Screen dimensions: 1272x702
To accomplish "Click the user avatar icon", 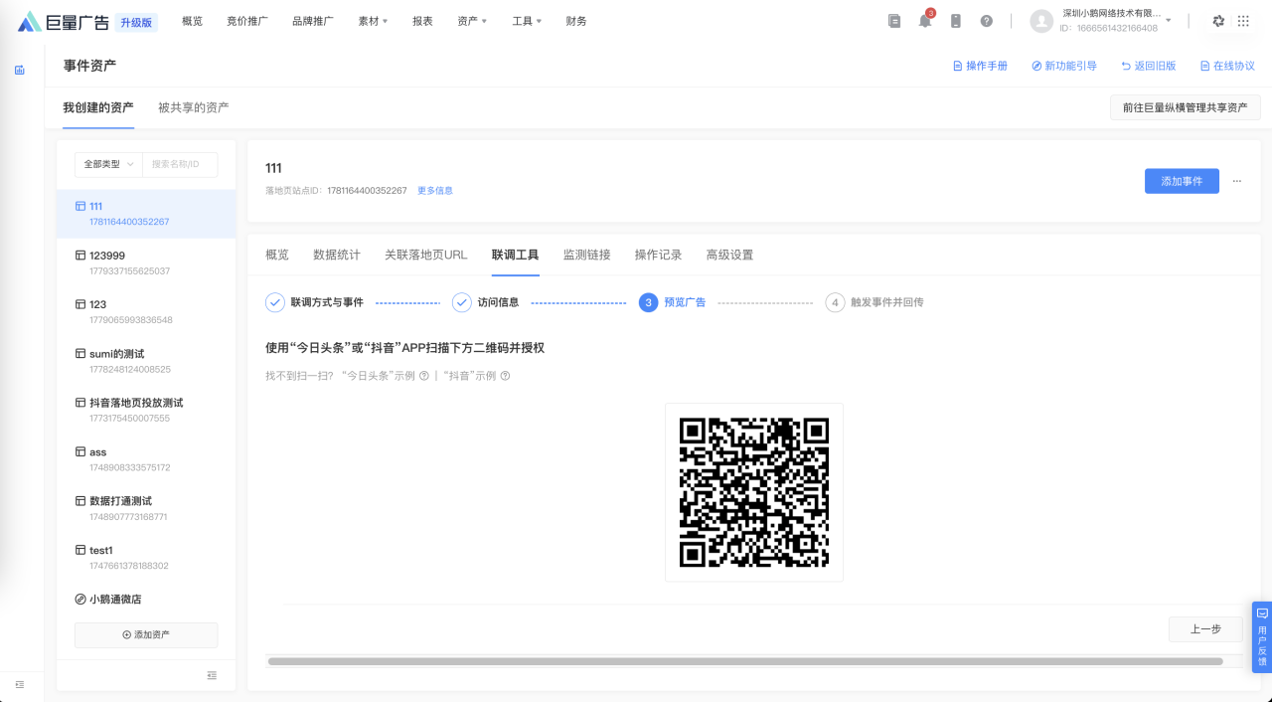I will (1041, 21).
